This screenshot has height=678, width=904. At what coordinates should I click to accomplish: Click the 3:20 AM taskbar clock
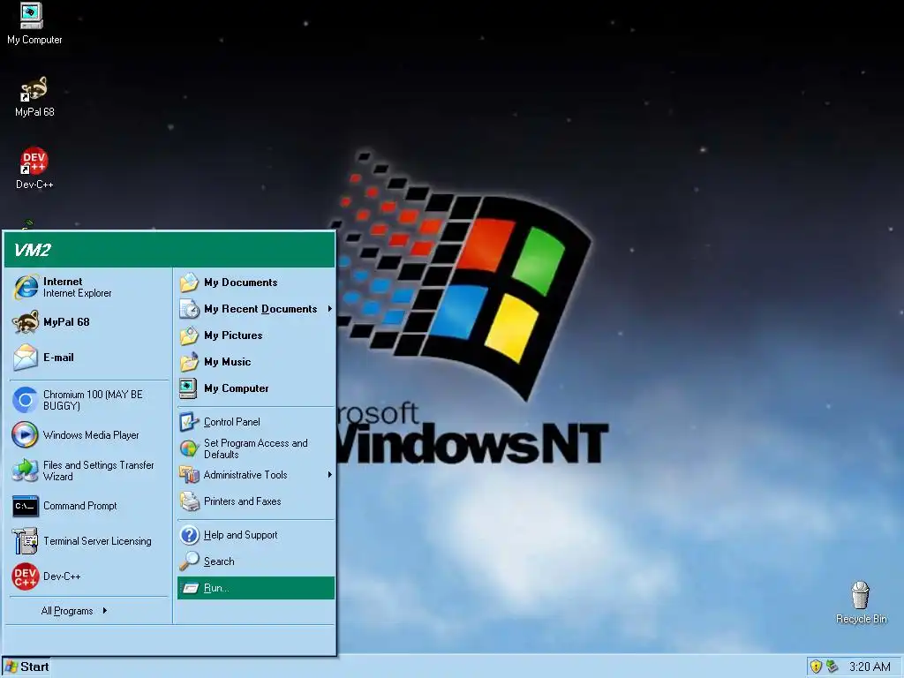[870, 667]
